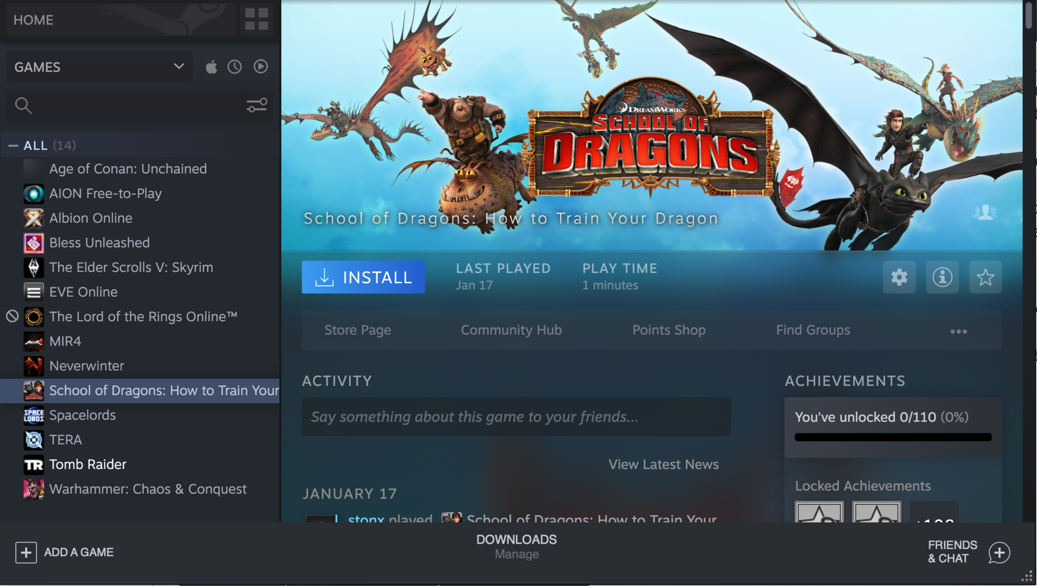
Task: Open MIR4 from the library list
Action: (x=65, y=341)
